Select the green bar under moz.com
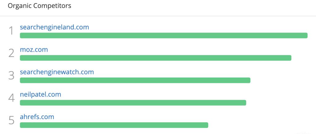Viewport: 316px width, 134px height. pyautogui.click(x=156, y=58)
